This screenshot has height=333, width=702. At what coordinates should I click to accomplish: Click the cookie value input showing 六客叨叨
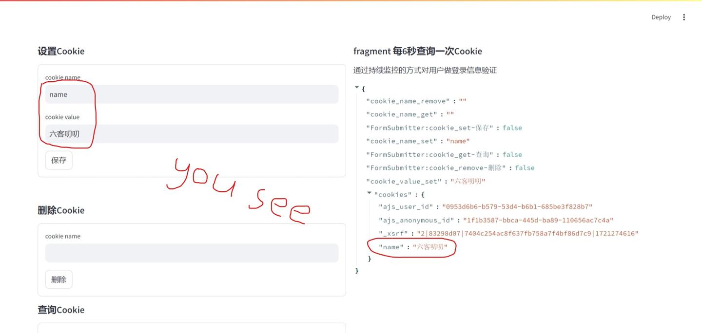pos(191,133)
